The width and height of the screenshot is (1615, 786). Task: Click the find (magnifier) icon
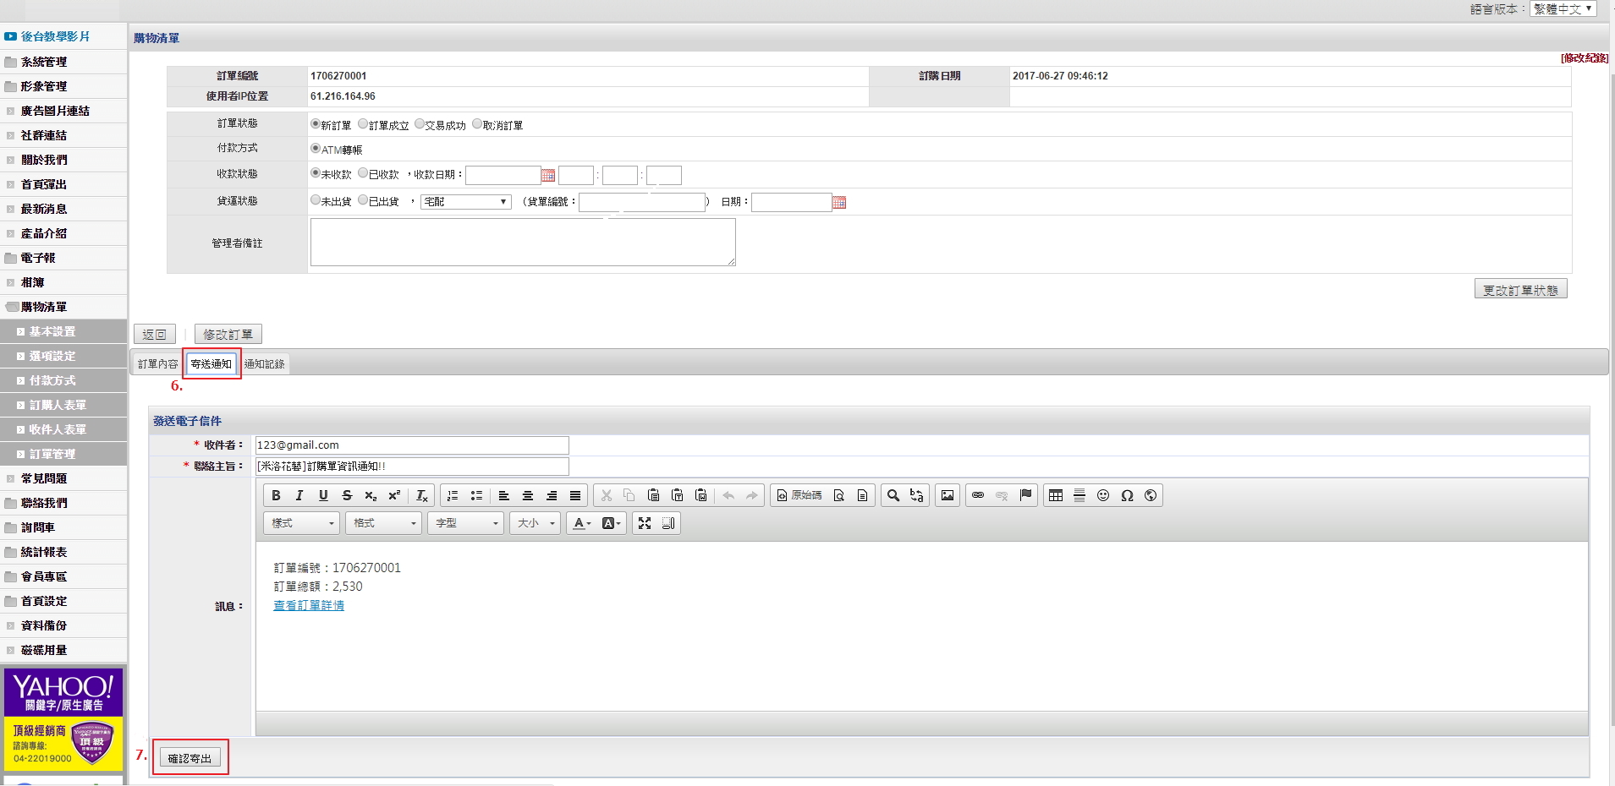[893, 496]
